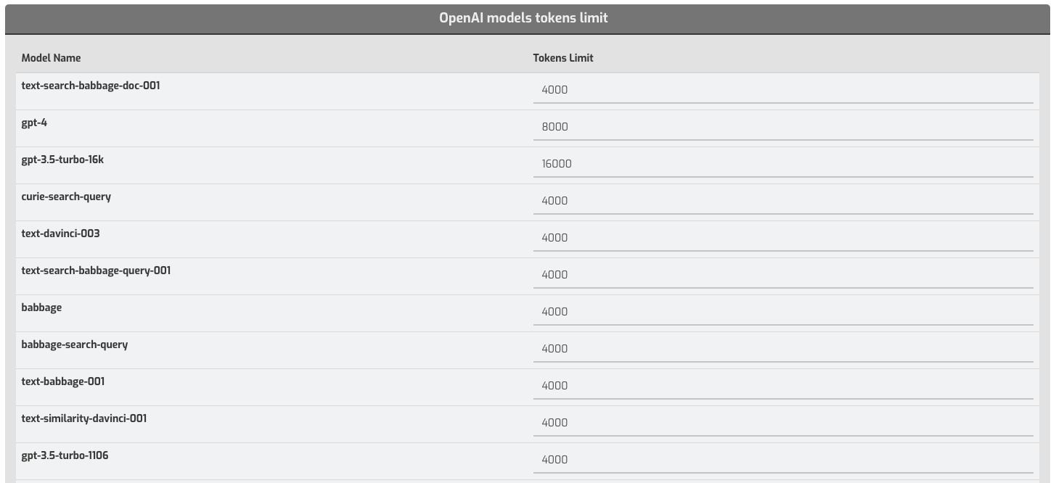Click the text-babbage-001 tokens limit field
Viewport: 1056px width, 483px height.
782,386
